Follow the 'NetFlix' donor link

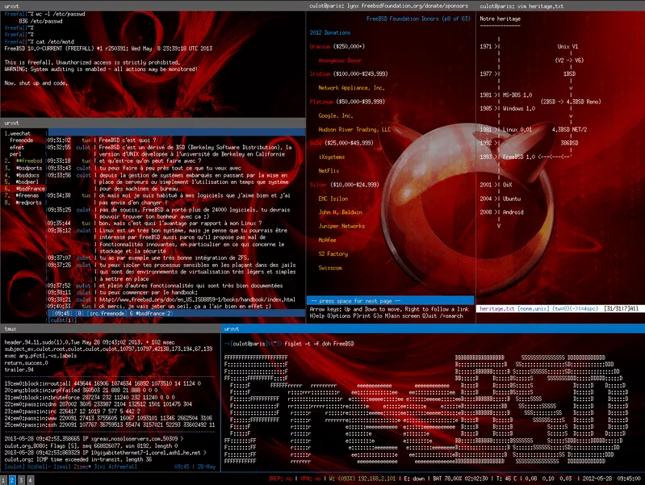pyautogui.click(x=329, y=171)
